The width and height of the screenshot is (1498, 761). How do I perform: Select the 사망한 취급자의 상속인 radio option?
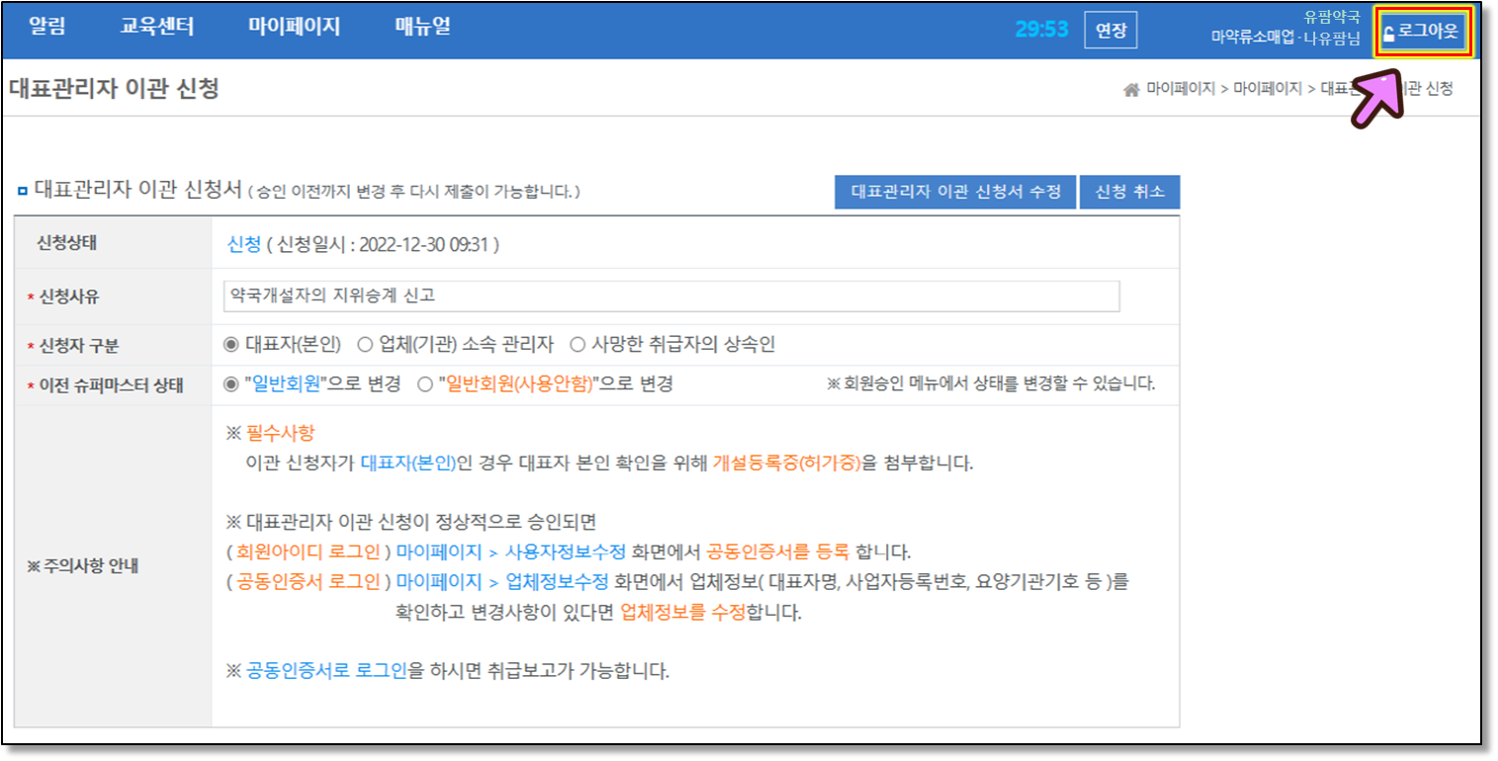(577, 344)
